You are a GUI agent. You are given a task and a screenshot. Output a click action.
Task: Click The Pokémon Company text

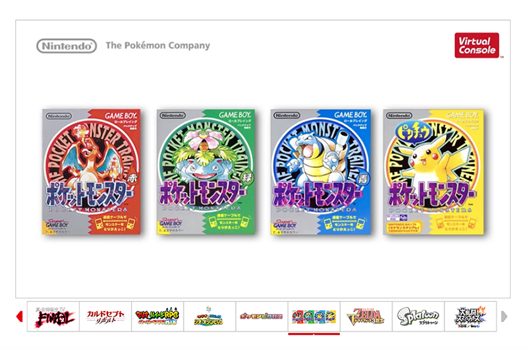click(x=157, y=45)
